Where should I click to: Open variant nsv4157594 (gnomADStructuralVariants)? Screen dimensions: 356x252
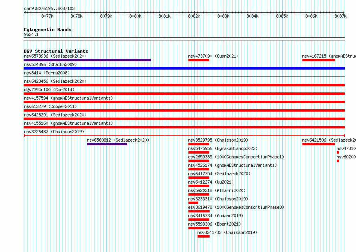[x=68, y=98]
